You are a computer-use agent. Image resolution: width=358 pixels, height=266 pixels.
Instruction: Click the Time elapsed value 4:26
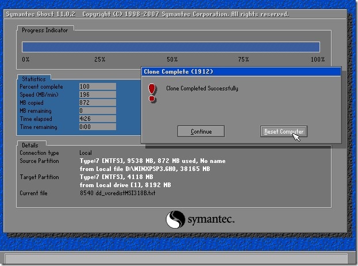pos(98,119)
